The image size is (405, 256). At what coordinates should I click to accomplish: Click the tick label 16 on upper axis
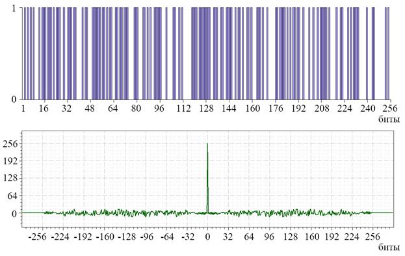coord(44,108)
